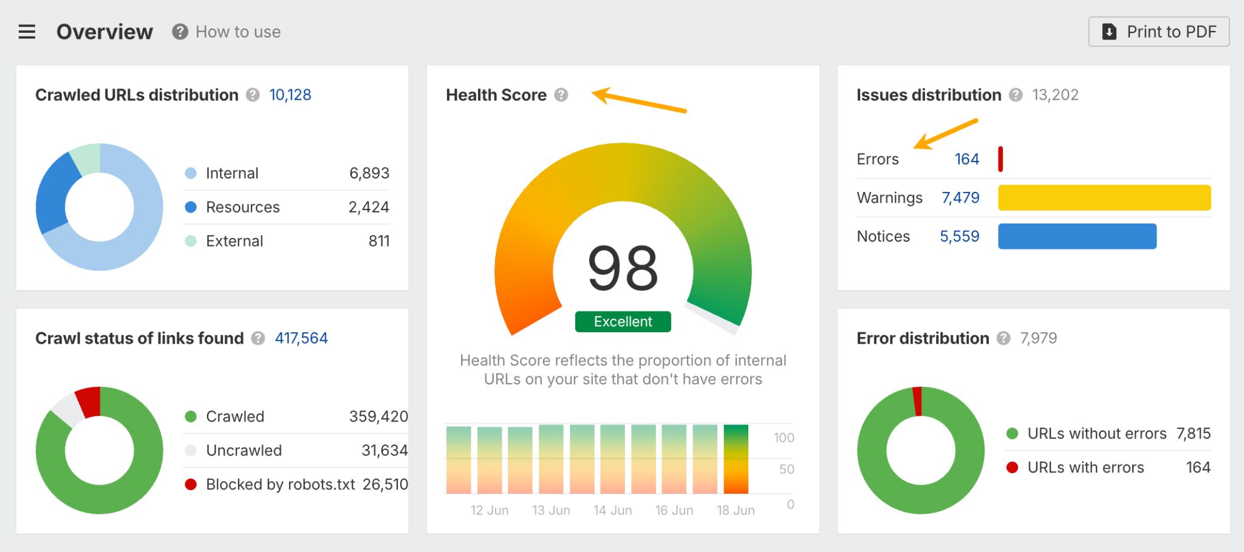The width and height of the screenshot is (1244, 552).
Task: Click the help icon next to Health Score
Action: [x=562, y=95]
